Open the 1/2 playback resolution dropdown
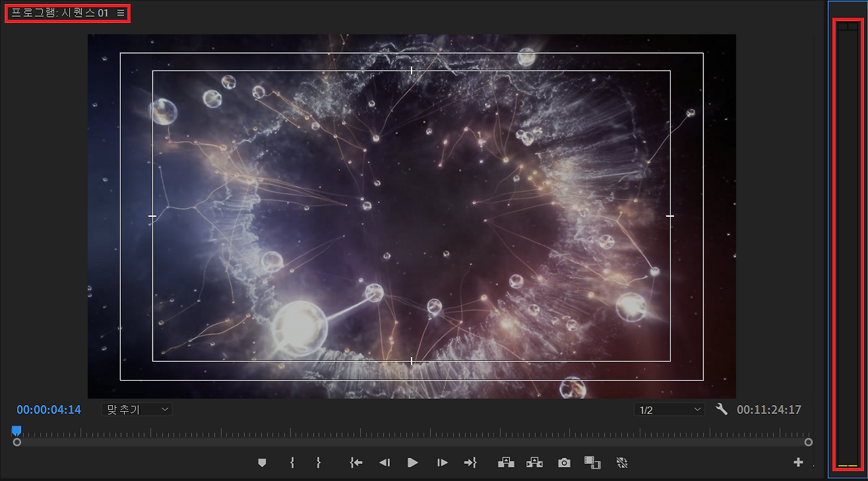 click(670, 410)
